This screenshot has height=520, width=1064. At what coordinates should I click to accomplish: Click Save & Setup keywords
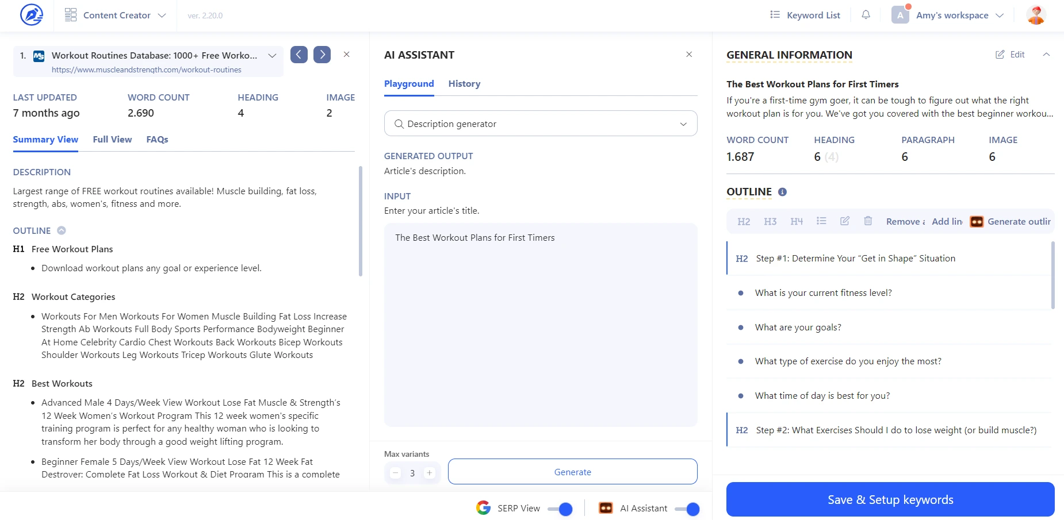click(890, 499)
